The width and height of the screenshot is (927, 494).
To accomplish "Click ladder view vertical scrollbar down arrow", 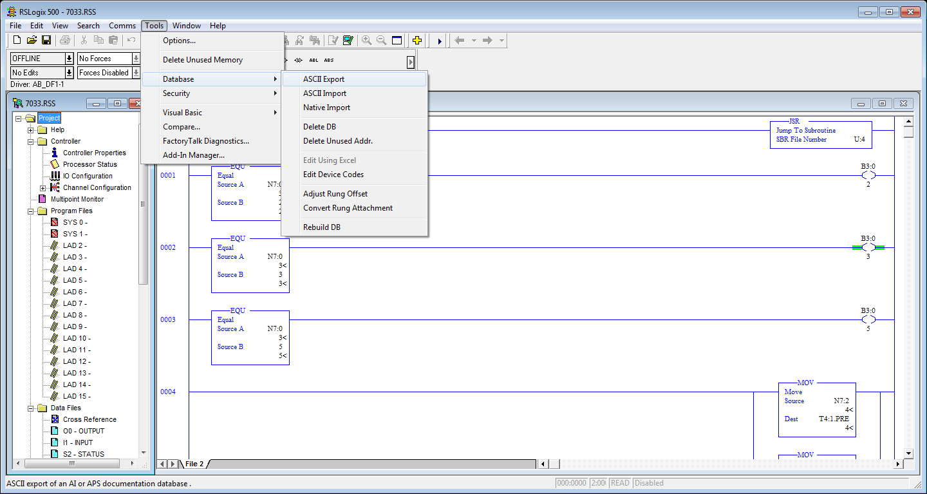I will point(908,453).
